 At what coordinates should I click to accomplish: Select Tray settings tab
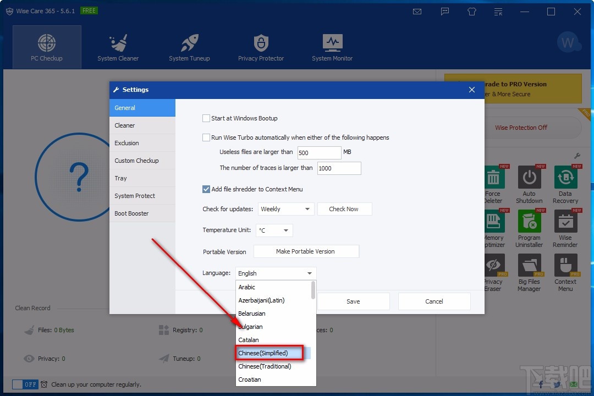[142, 178]
